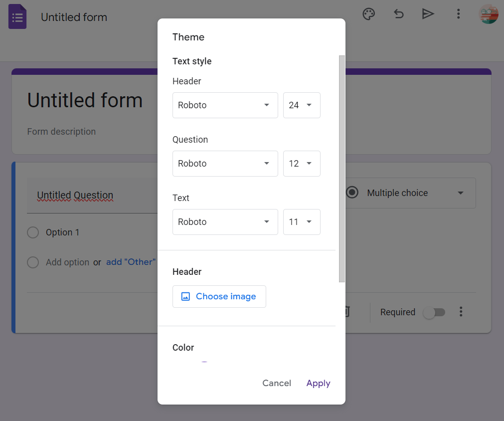The width and height of the screenshot is (504, 421).
Task: Click the Apply button in Theme dialog
Action: (x=318, y=383)
